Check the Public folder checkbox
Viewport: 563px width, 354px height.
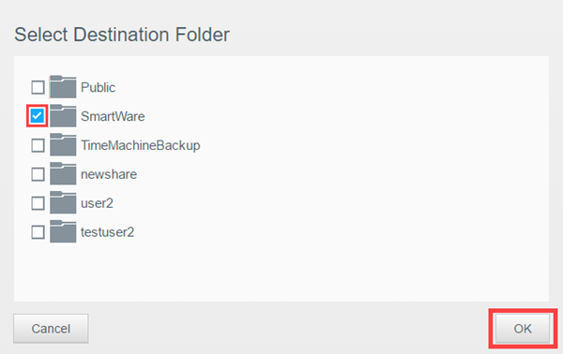click(x=38, y=87)
